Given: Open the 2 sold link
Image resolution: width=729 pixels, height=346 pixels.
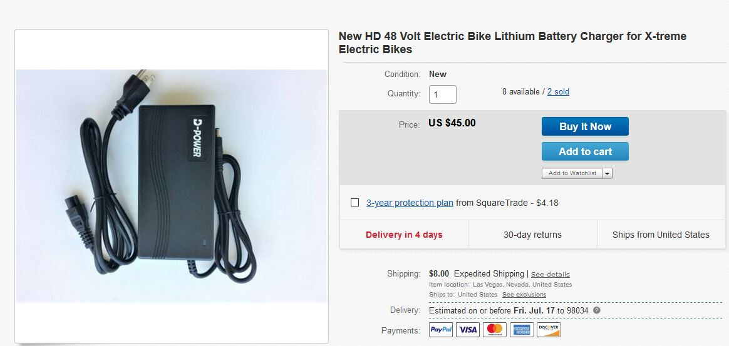Looking at the screenshot, I should 558,92.
